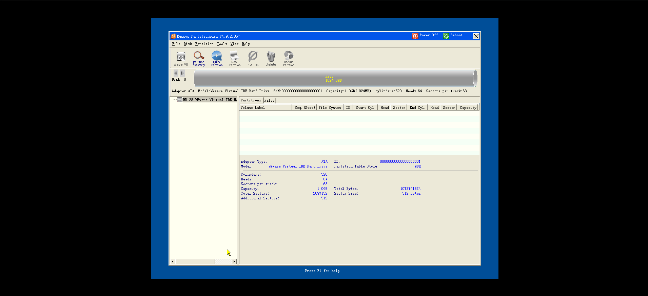
Task: Open the Backup Partition tool
Action: click(x=289, y=59)
